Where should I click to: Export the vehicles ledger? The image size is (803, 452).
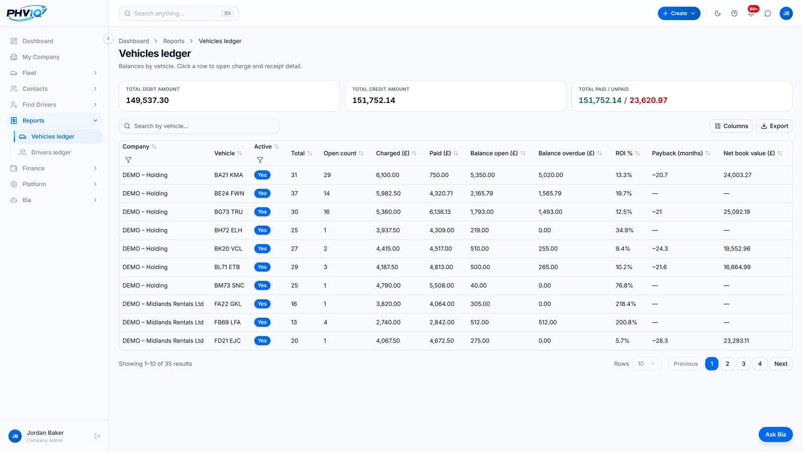coord(774,126)
